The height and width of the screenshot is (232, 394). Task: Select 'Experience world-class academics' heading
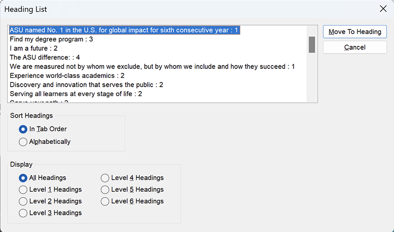(x=67, y=76)
